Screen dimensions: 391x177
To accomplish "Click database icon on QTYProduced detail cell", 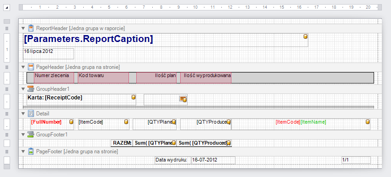I will pos(228,122).
